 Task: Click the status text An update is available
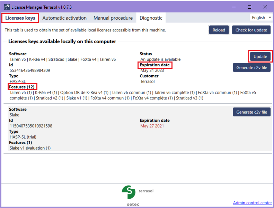tap(160, 59)
